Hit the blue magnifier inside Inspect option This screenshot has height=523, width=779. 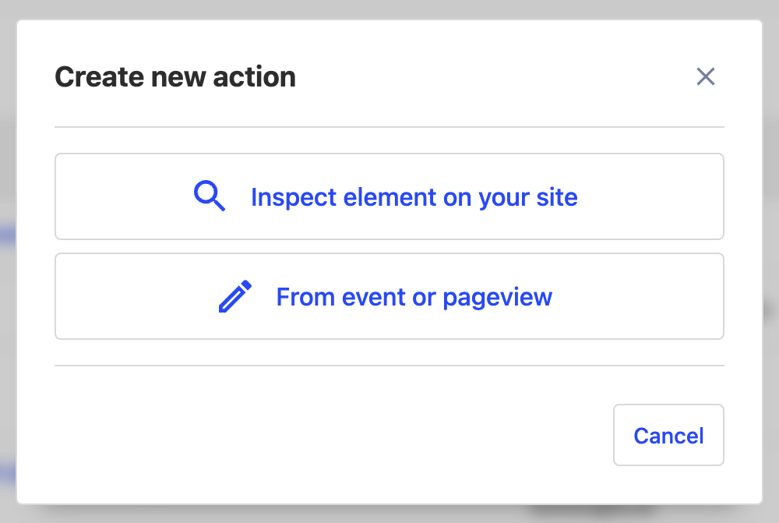tap(210, 196)
